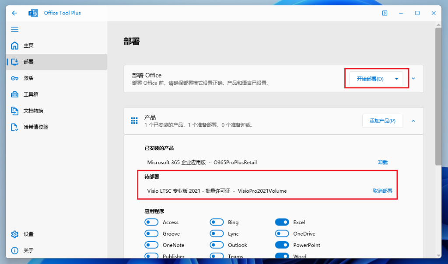Click the key icon for 激活
Image resolution: width=448 pixels, height=264 pixels.
click(14, 78)
